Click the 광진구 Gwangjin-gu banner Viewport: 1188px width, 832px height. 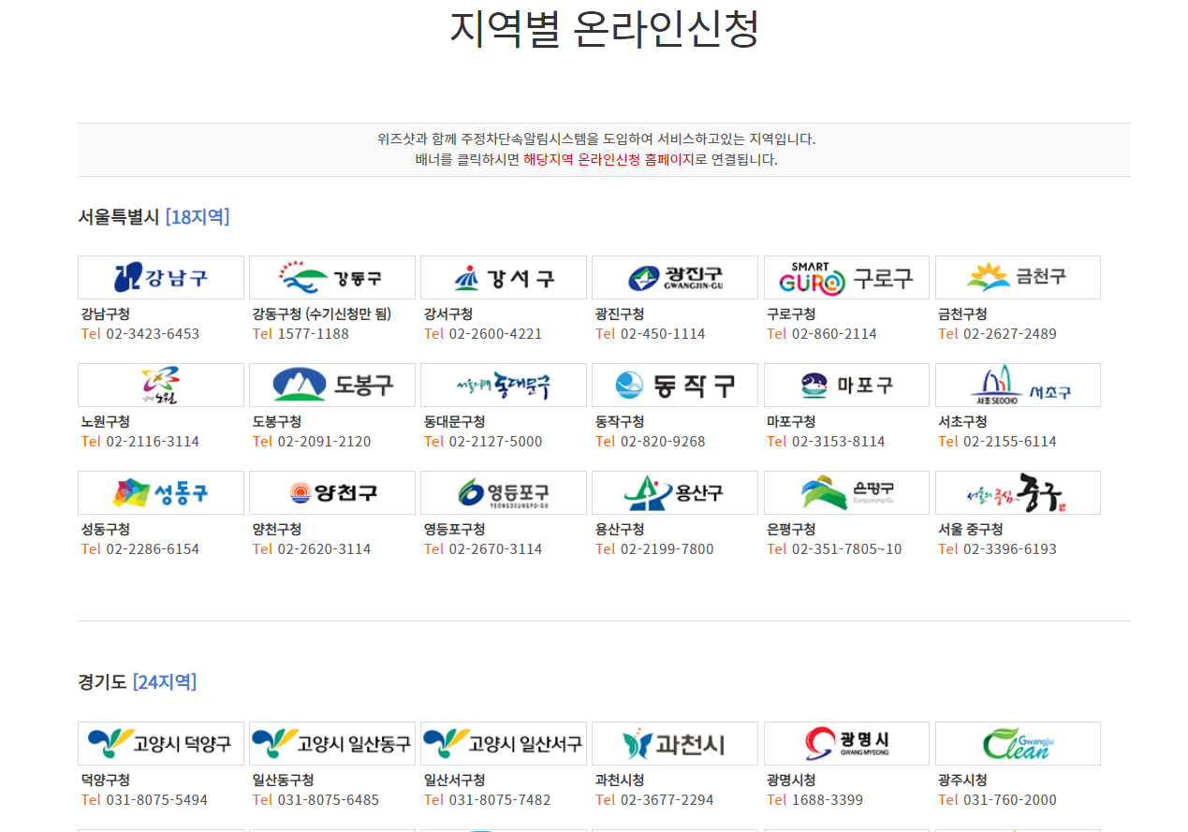pyautogui.click(x=675, y=277)
